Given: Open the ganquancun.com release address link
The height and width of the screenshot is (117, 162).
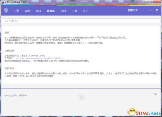Looking at the screenshot, I should tap(39, 58).
